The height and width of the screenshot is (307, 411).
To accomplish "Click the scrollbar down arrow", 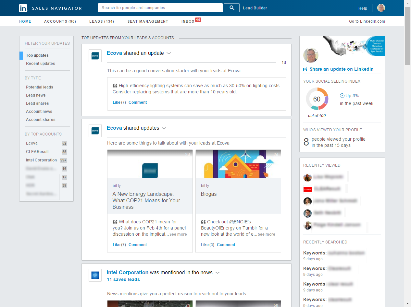I will (408, 303).
